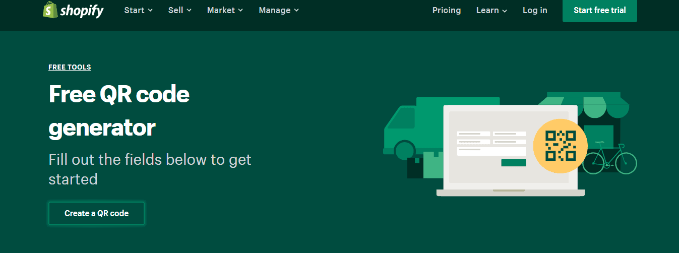Go to the Pricing page
Image resolution: width=679 pixels, height=253 pixels.
click(x=447, y=10)
